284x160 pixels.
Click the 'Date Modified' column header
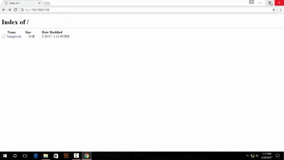52,32
